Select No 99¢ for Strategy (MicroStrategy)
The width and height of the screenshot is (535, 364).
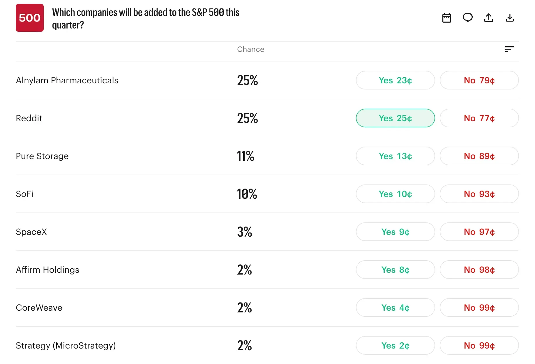pyautogui.click(x=479, y=345)
